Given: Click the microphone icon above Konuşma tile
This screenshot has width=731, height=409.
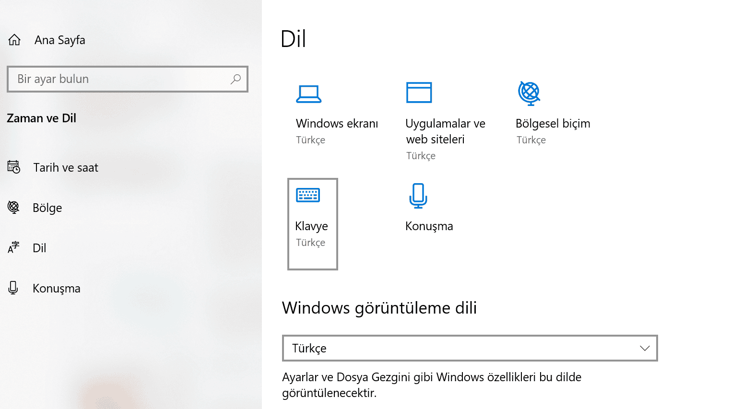Looking at the screenshot, I should tap(418, 196).
